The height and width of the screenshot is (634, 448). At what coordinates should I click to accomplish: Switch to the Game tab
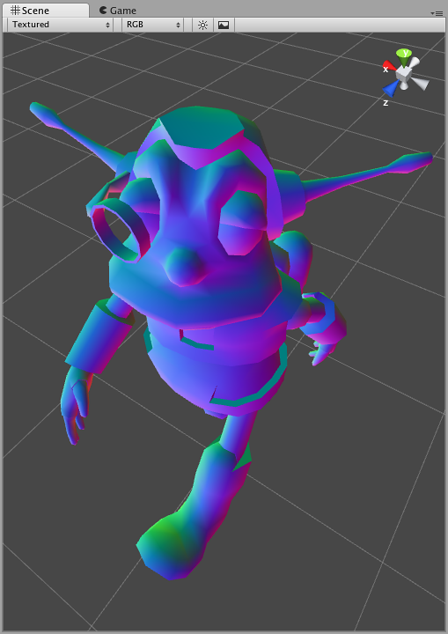click(118, 11)
